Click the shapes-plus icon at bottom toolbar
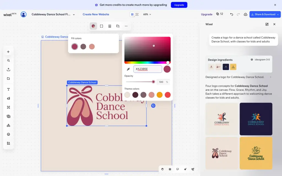This screenshot has height=176, width=282. click(193, 169)
